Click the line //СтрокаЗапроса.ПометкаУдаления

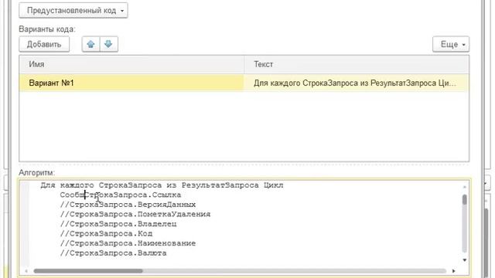(x=135, y=215)
